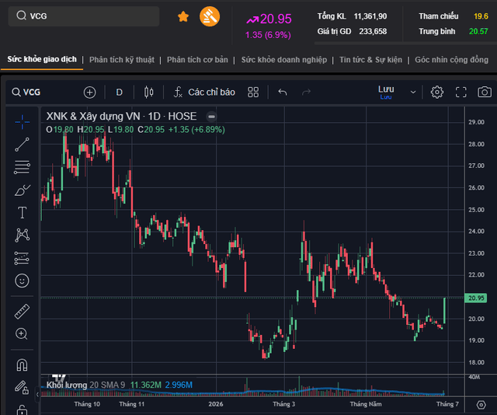Undo last chart action

click(282, 92)
